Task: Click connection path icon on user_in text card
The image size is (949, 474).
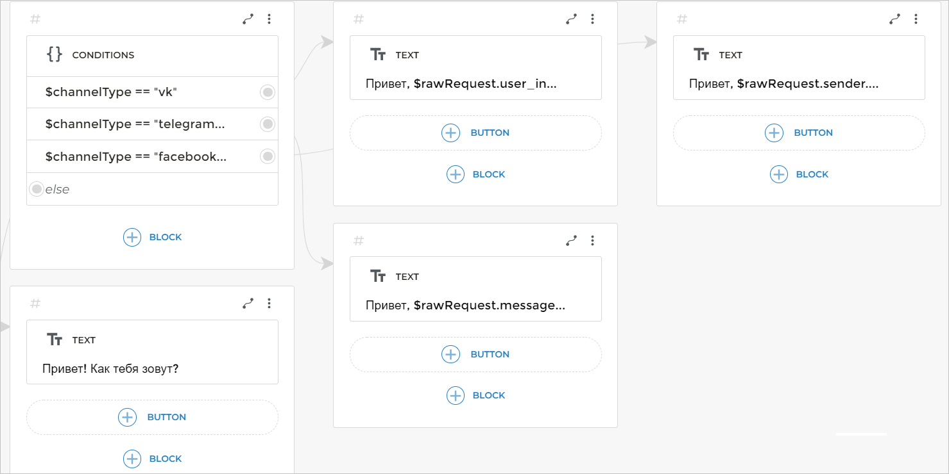Action: coord(572,19)
